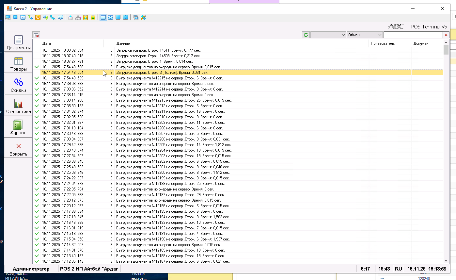The width and height of the screenshot is (456, 280).
Task: Select row "Выгрузка документа №12200"
Action: click(238, 173)
